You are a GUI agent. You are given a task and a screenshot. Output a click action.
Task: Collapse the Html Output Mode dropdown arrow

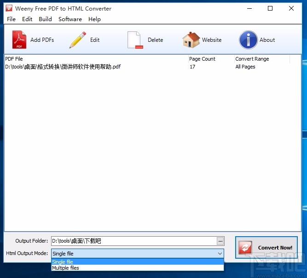coord(220,254)
